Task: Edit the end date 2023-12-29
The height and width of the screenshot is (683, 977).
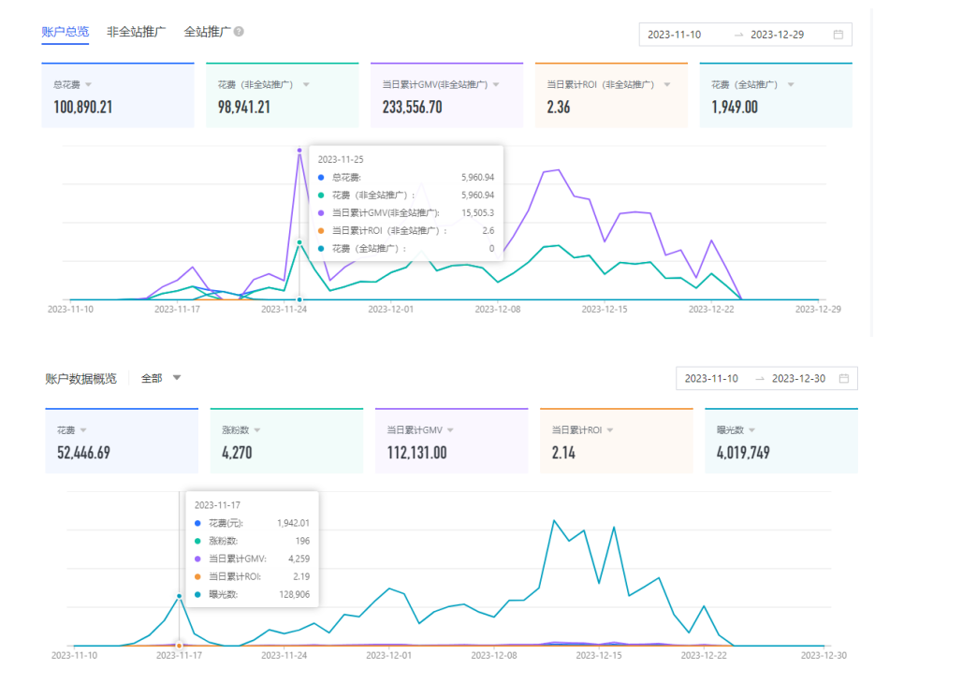Action: coord(777,35)
